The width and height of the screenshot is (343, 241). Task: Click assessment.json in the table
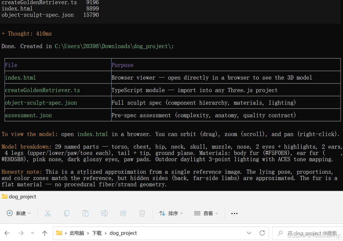(28, 115)
